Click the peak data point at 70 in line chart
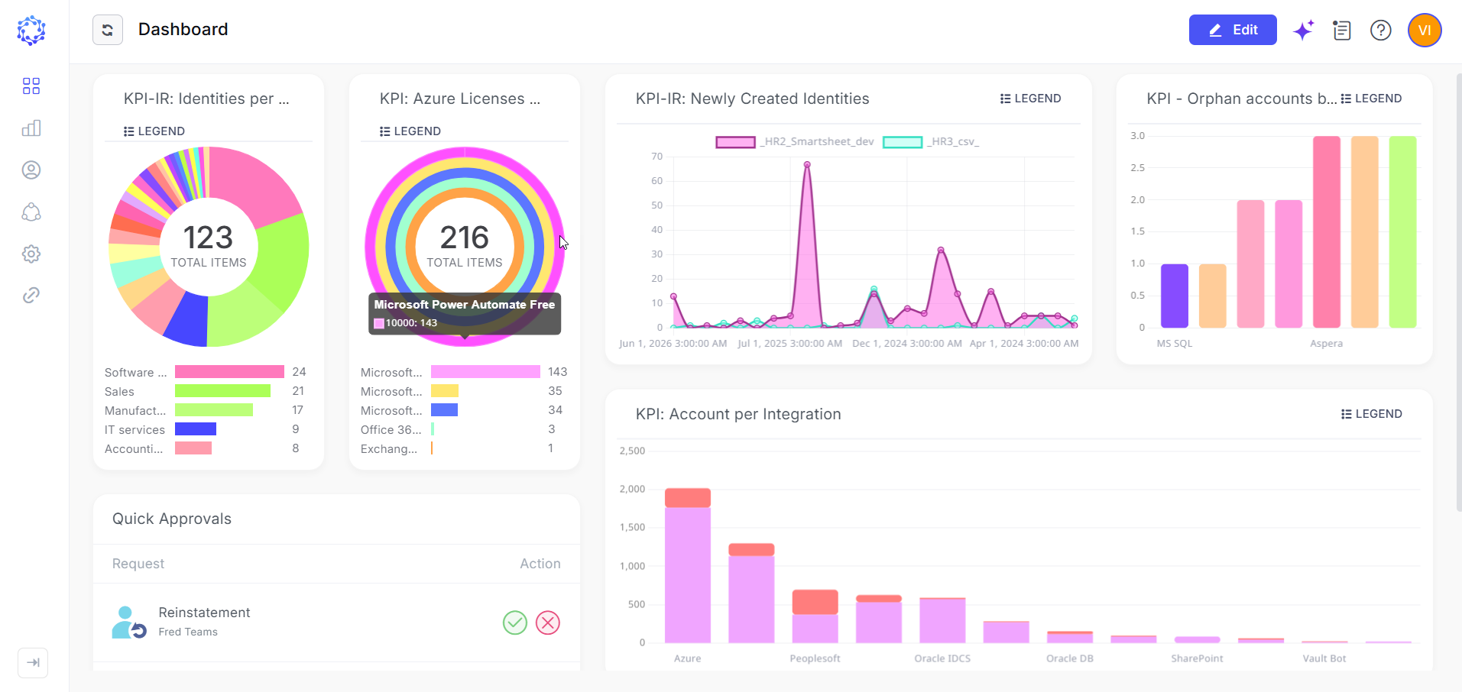The height and width of the screenshot is (692, 1462). (x=807, y=165)
